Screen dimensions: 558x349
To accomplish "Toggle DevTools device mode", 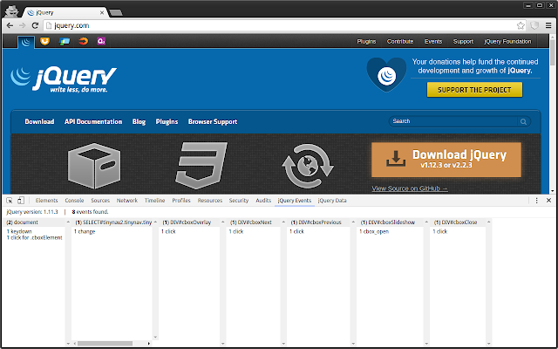I will (21, 201).
